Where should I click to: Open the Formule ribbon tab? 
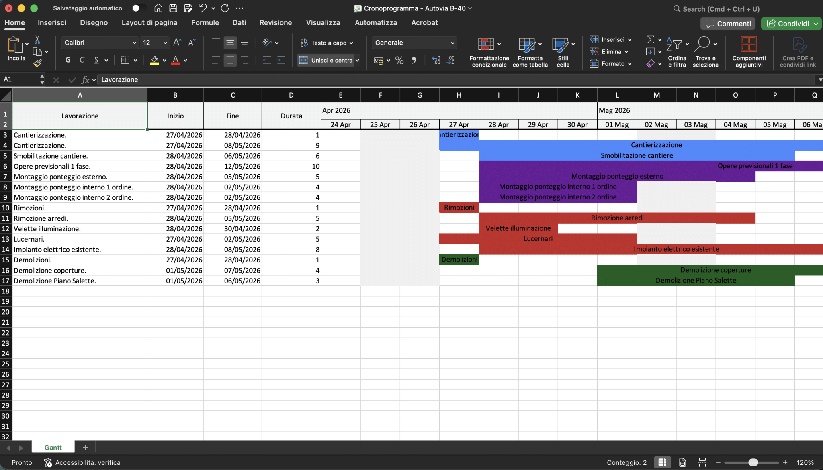[x=205, y=23]
